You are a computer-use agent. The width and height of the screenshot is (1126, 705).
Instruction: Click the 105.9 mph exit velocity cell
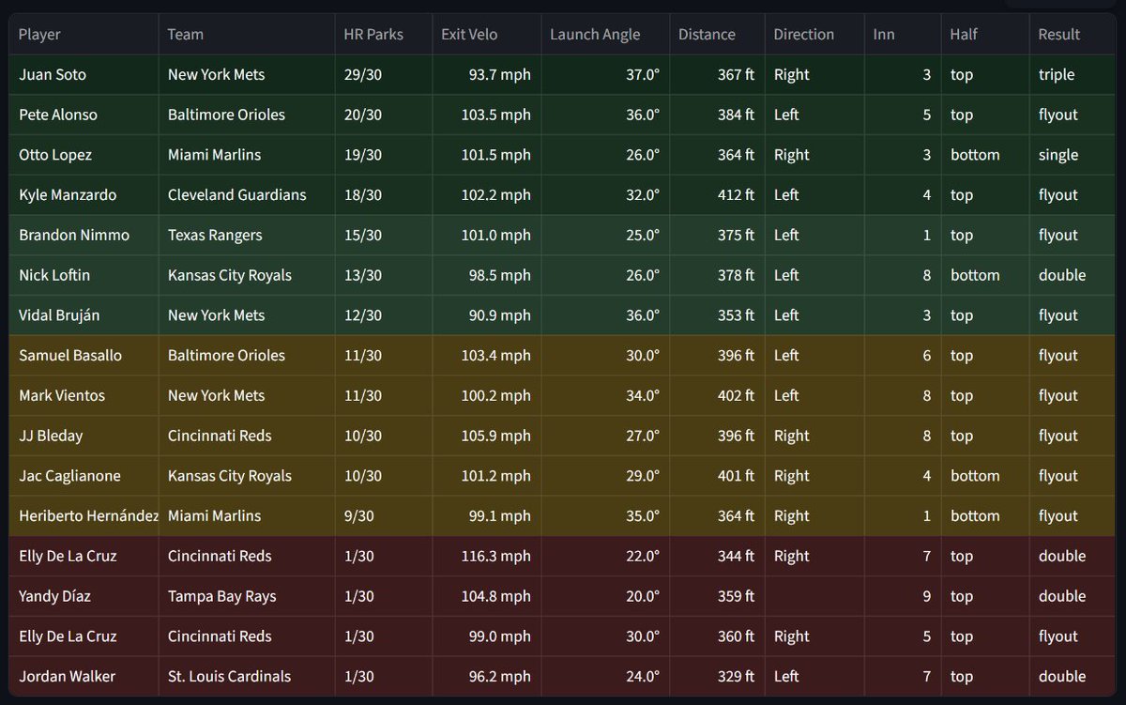click(x=486, y=436)
